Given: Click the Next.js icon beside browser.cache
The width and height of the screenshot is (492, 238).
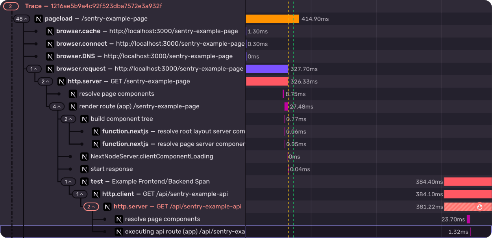Looking at the screenshot, I should [49, 31].
